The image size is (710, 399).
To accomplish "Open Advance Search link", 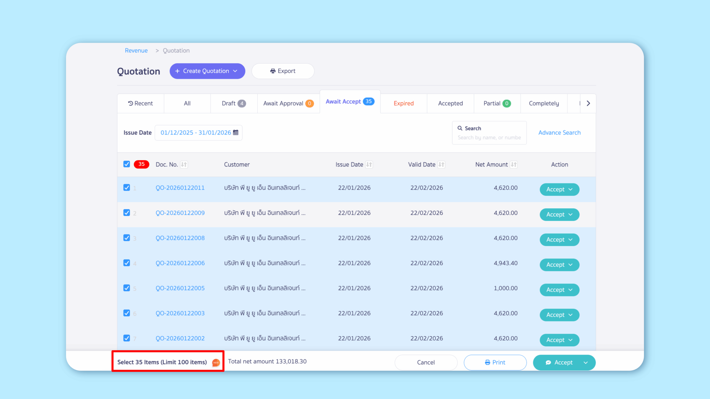I will (x=559, y=132).
